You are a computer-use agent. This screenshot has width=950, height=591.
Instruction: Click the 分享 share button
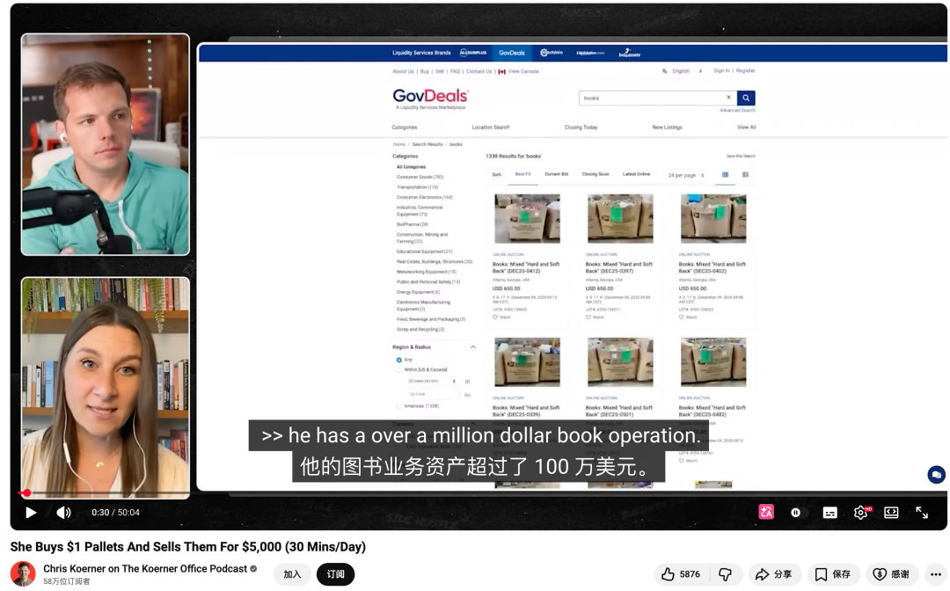point(774,574)
